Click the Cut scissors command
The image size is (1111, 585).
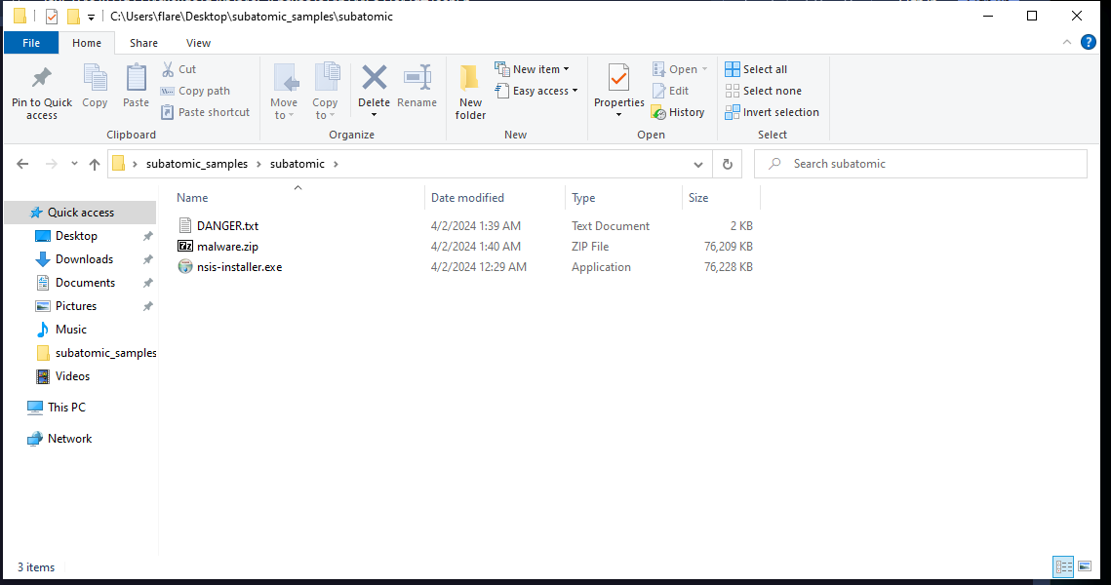179,69
